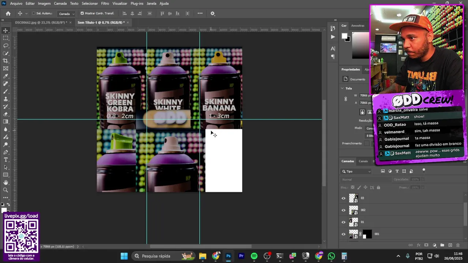Hide layer 001 with eye icon
This screenshot has height=263, width=468.
tap(343, 234)
